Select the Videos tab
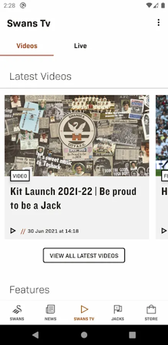 click(27, 46)
